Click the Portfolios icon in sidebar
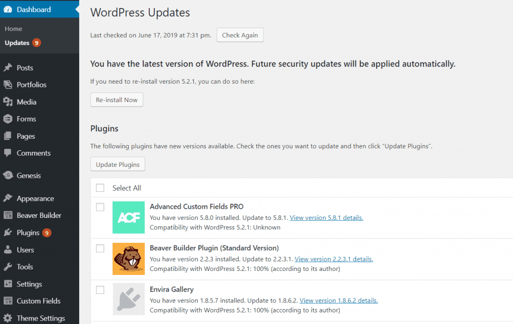513x324 pixels. click(x=8, y=85)
